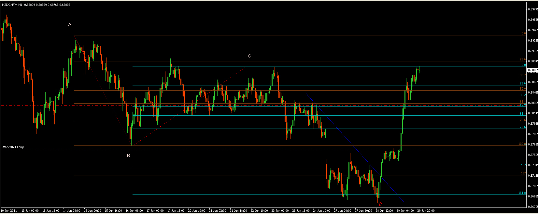Click the brown 0.0 Fibonacci label at top
The width and height of the screenshot is (538, 214).
coord(523,33)
